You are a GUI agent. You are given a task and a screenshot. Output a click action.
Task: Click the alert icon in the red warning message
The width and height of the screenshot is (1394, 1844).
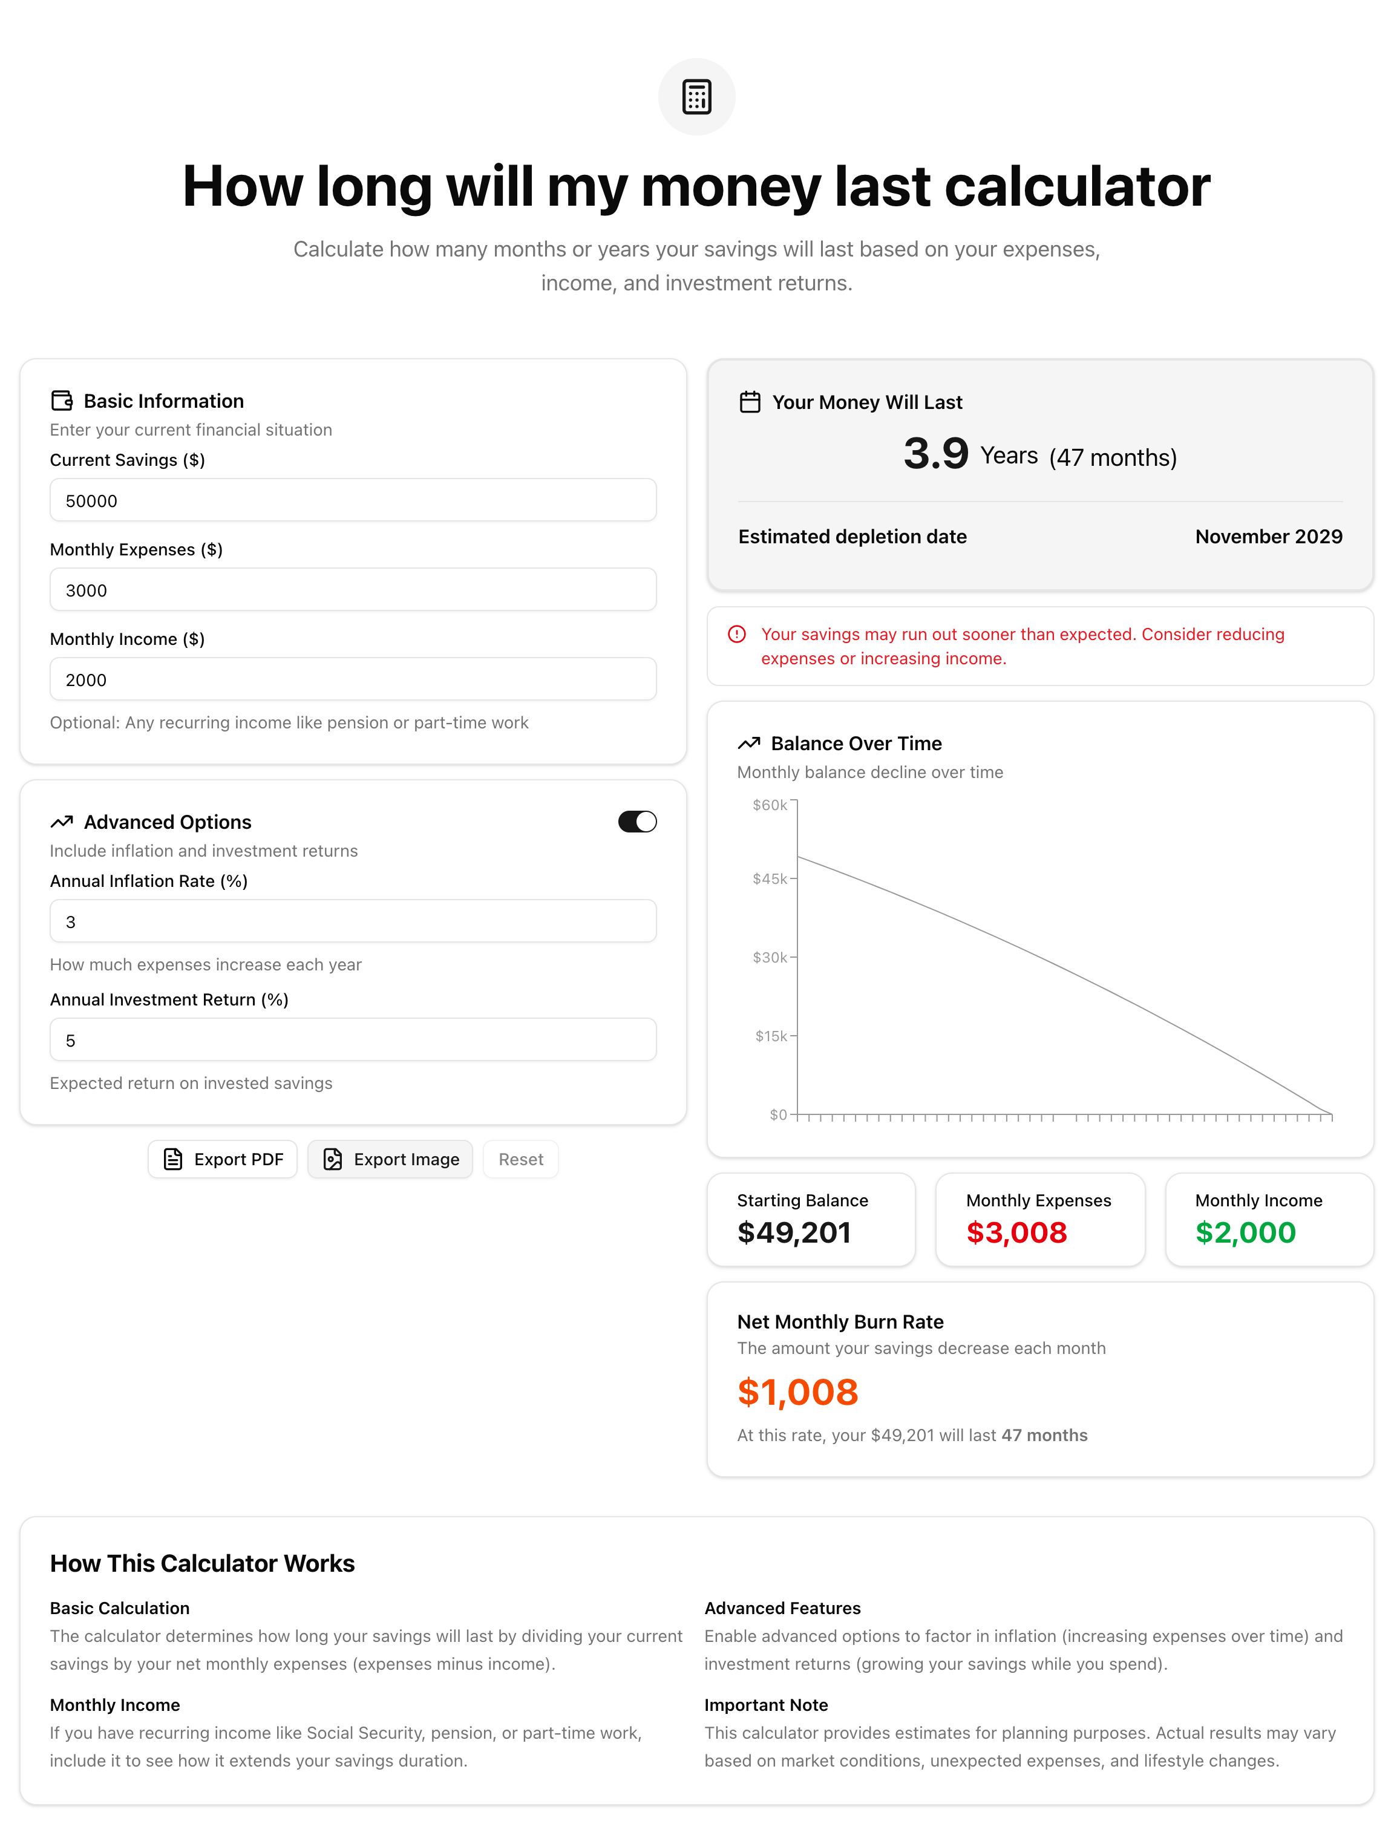click(x=737, y=635)
